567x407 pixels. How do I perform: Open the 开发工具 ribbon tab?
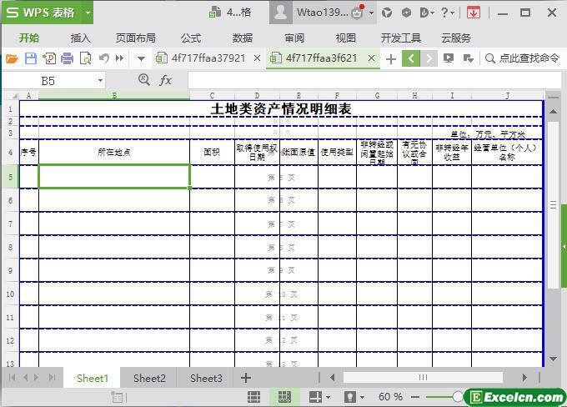(401, 38)
